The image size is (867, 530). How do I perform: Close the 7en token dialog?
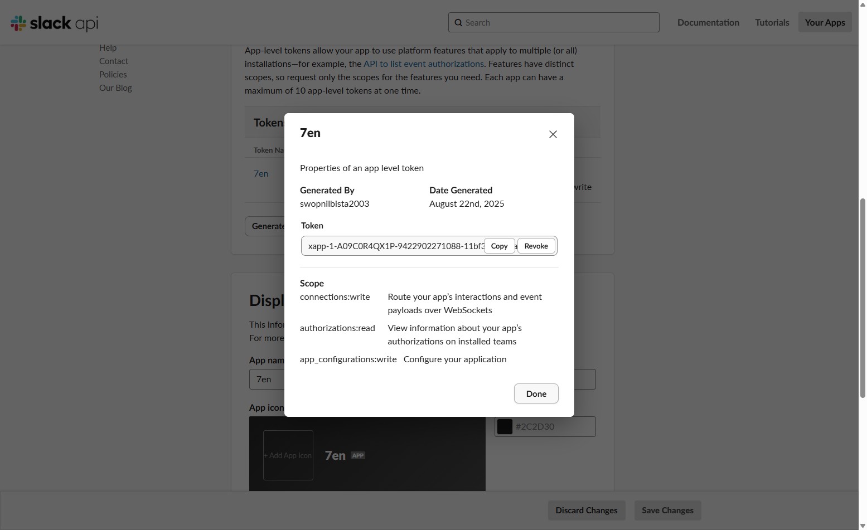tap(553, 134)
